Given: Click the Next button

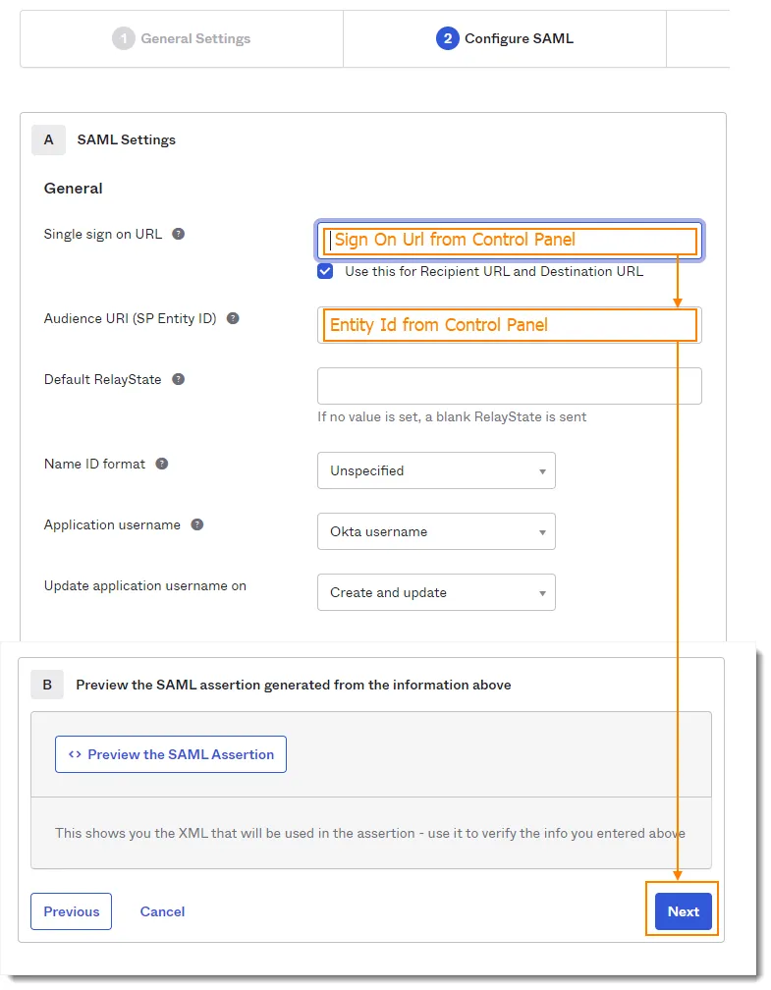Looking at the screenshot, I should click(x=684, y=911).
